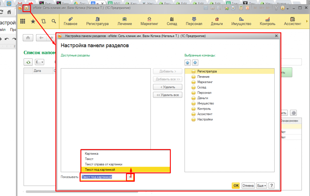Select Лечение in selected commands list
Screen dimensions: 310x196
click(229, 76)
